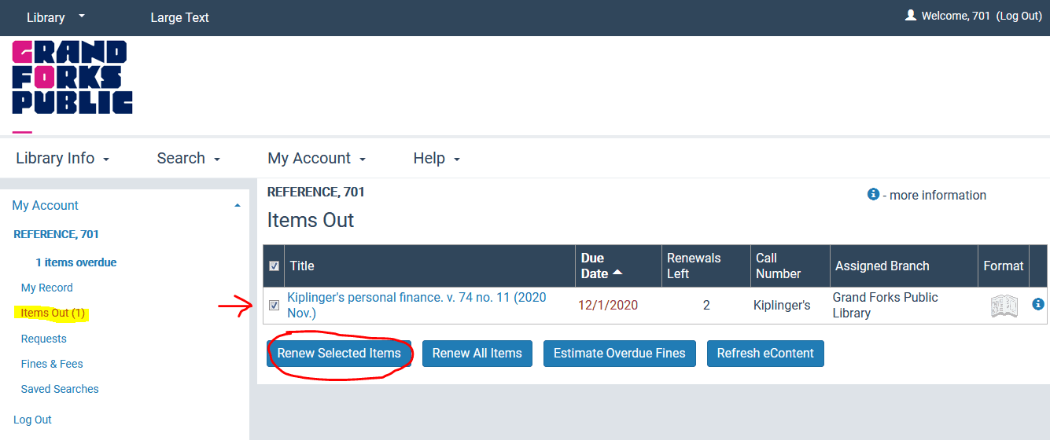The height and width of the screenshot is (440, 1050).
Task: Open the Help navigation menu
Action: tap(436, 158)
